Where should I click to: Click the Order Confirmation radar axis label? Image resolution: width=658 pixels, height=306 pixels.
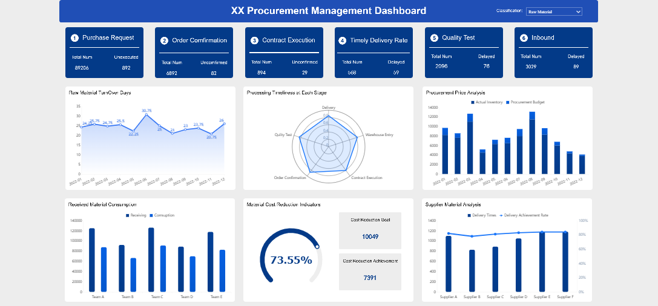coord(290,178)
